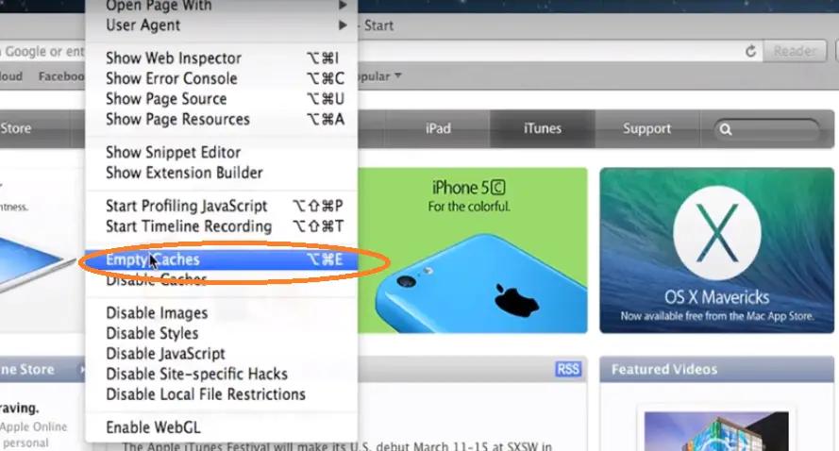This screenshot has height=451, width=839.
Task: Expand the User Agent submenu
Action: pos(222,25)
